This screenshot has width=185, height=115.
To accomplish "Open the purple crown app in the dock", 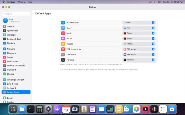I will point(57,109).
